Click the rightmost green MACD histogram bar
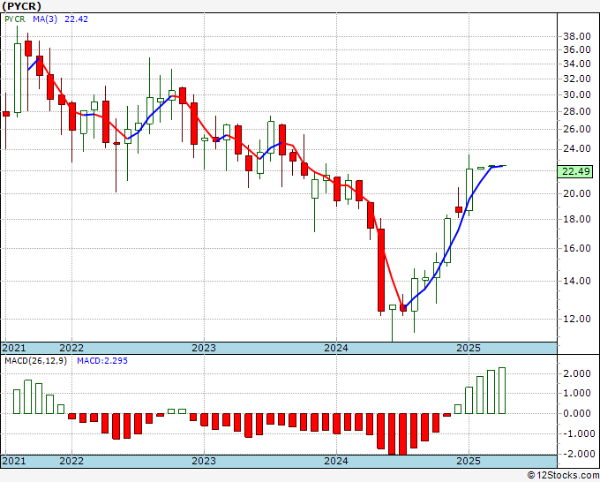 [502, 390]
